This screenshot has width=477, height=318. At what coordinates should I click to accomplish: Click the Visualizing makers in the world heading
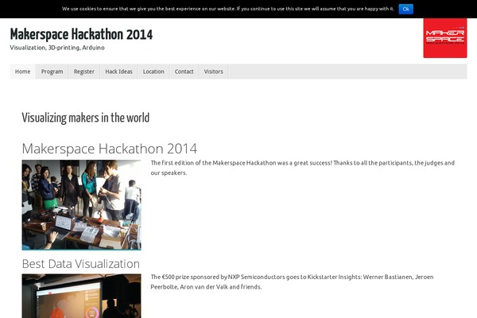(x=85, y=118)
